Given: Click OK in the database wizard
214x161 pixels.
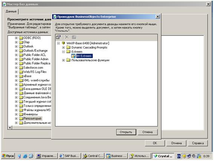Looking at the screenshot, I should [x=155, y=143].
